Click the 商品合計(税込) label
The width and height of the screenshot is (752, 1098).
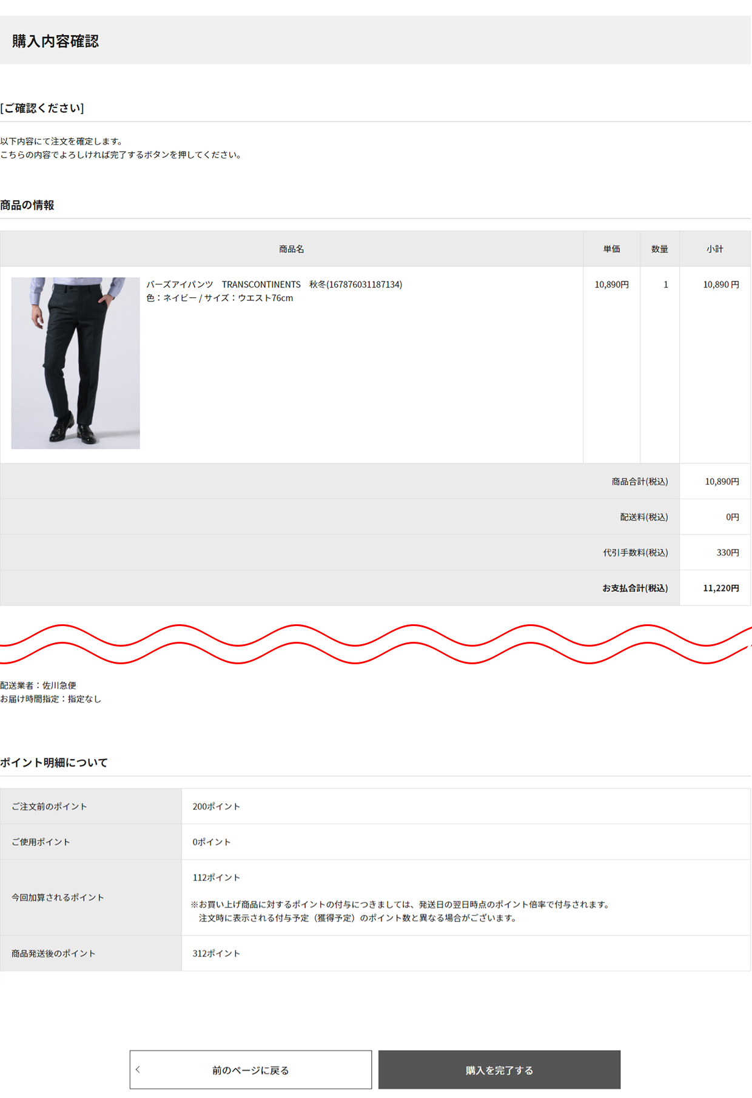639,482
